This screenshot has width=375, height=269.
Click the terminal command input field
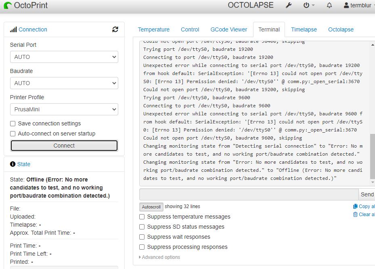pyautogui.click(x=249, y=194)
